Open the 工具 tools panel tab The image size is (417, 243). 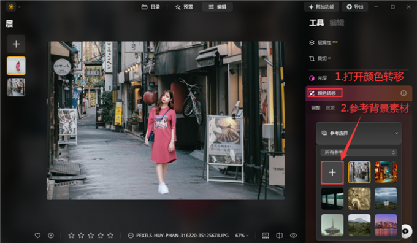(x=316, y=23)
